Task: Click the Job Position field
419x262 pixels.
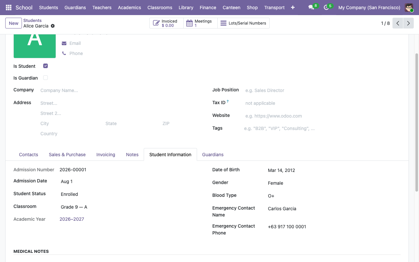Action: click(x=323, y=90)
